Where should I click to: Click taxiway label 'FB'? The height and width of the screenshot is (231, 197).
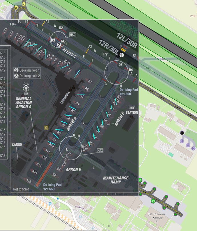tap(12, 24)
